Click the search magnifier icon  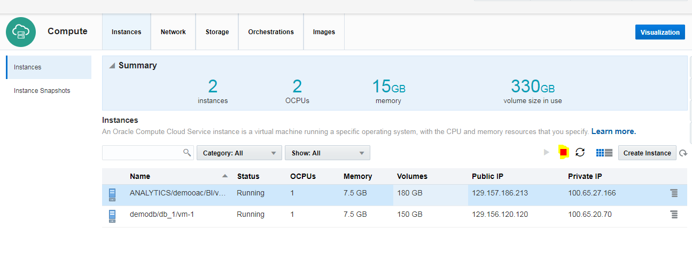(x=187, y=153)
